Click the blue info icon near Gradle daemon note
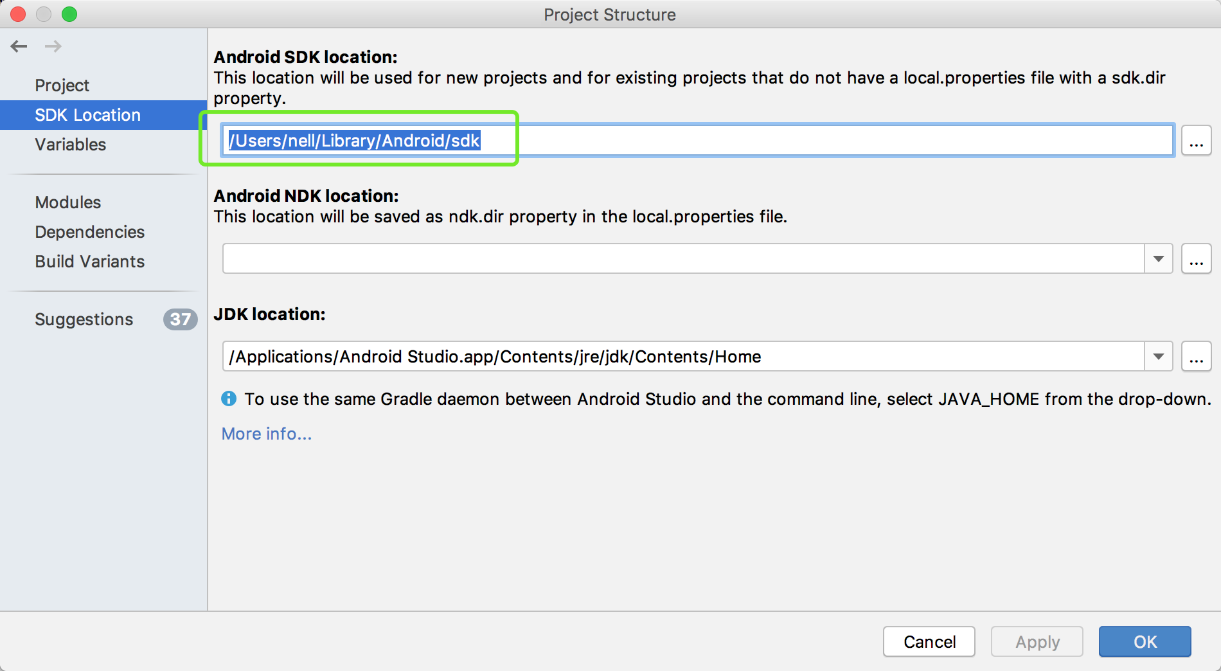The height and width of the screenshot is (671, 1221). click(229, 399)
